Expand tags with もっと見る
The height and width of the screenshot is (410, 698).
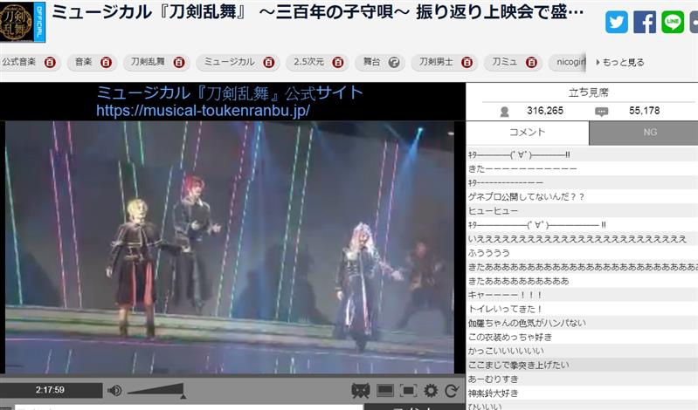pos(620,62)
